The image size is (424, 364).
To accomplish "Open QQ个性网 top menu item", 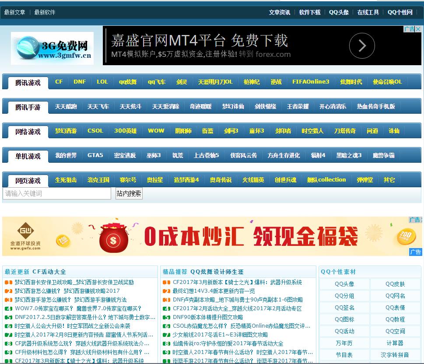I will [400, 12].
